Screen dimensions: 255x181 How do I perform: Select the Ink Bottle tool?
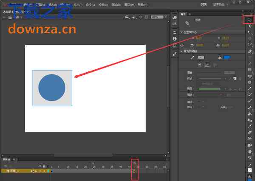point(249,120)
